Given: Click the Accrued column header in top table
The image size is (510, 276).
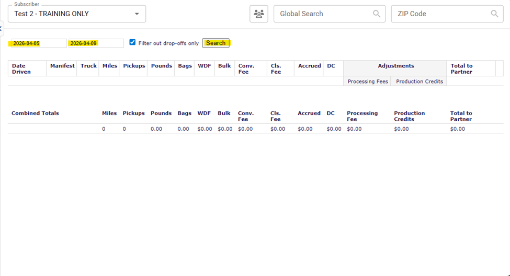Looking at the screenshot, I should 309,66.
